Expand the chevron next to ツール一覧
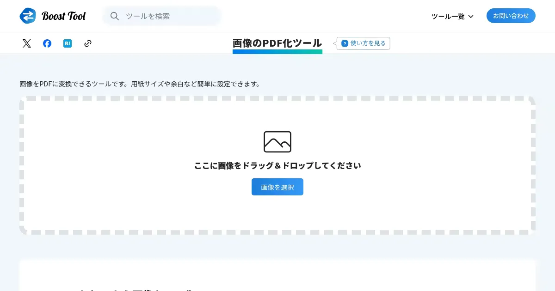Viewport: 555px width, 291px height. coord(471,17)
